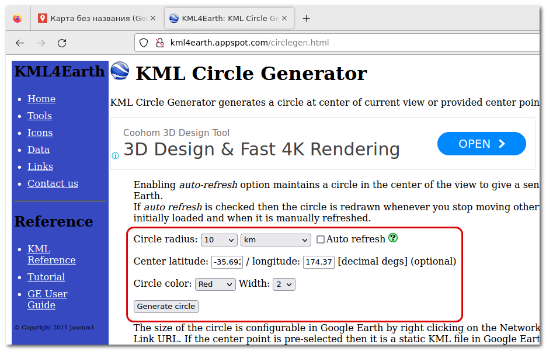Click the 'Copyright 2011 jasonm1' text
Viewport: 546px width, 351px height.
pos(54,327)
